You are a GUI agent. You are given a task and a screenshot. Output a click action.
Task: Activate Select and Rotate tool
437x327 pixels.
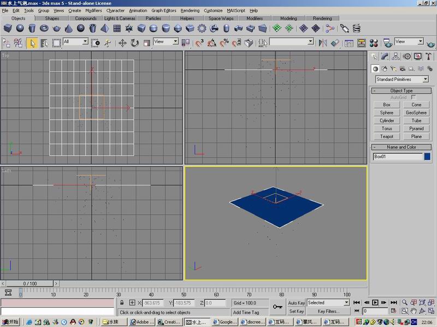[x=134, y=43]
